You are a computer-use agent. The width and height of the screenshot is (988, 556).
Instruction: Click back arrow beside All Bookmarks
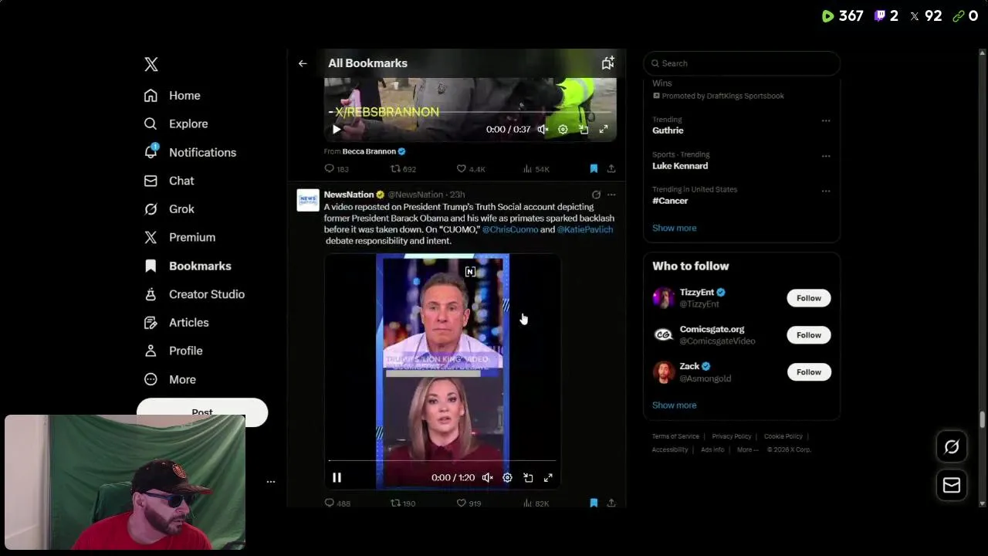tap(303, 63)
